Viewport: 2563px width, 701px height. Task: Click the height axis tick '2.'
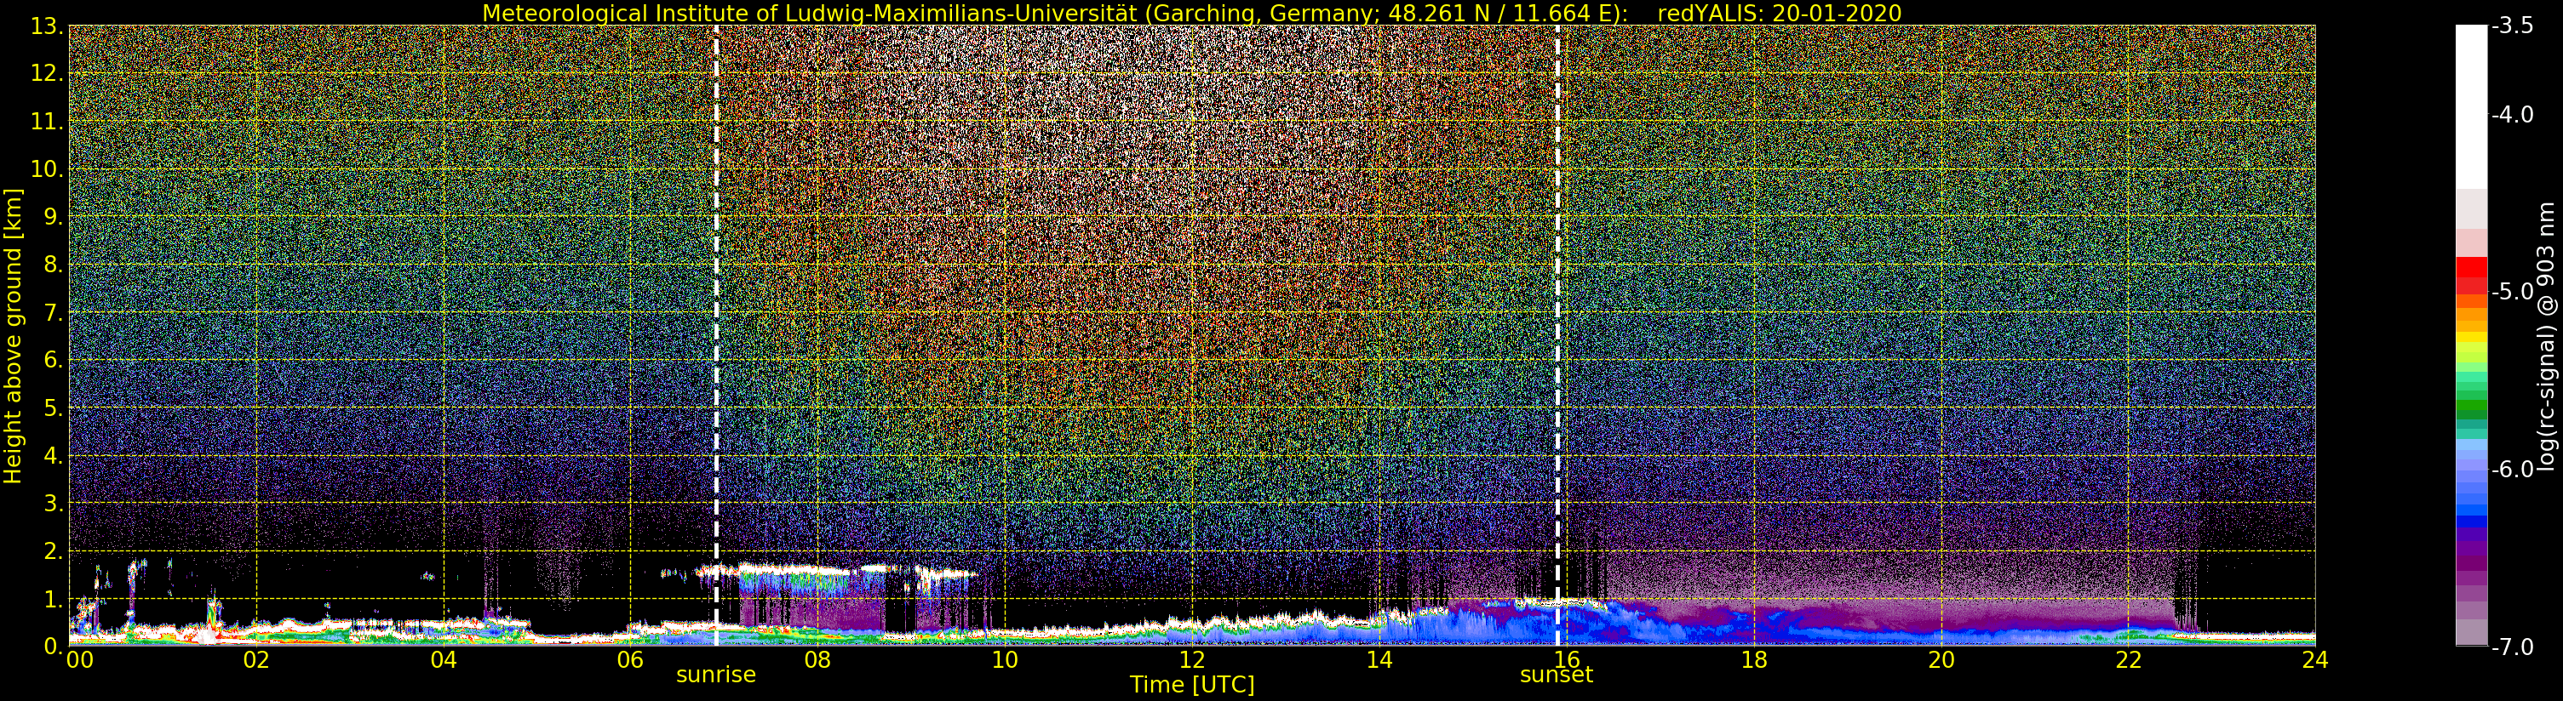pos(53,551)
